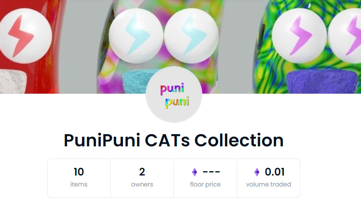361x203 pixels.
Task: Click the white nose on red cat
Action: click(x=13, y=82)
